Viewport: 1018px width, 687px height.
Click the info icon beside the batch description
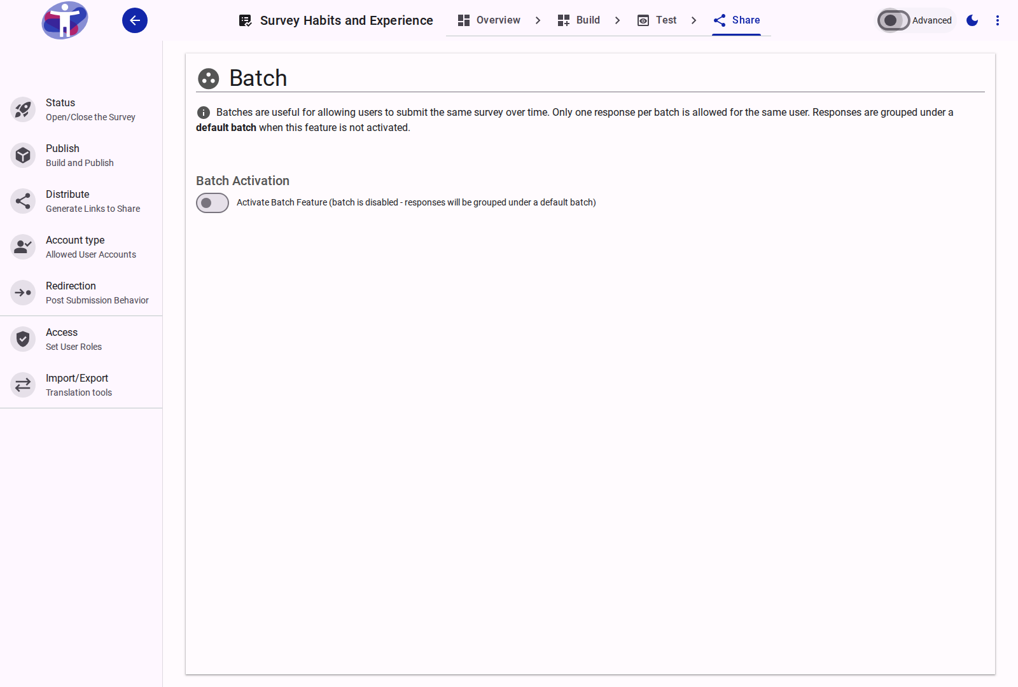204,113
